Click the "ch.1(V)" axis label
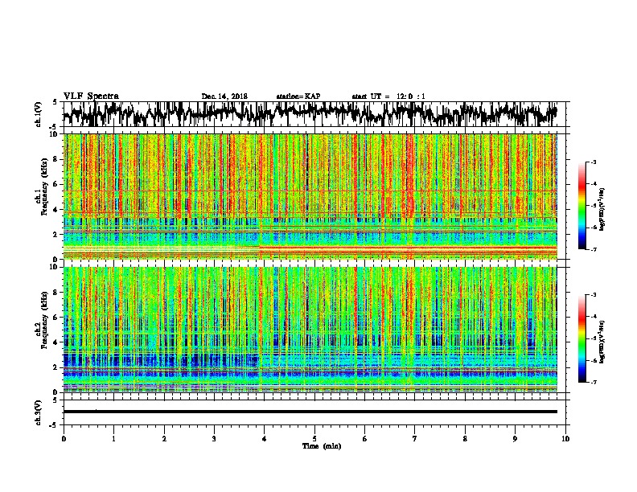Screen dimensions: 637x492 click(x=39, y=114)
